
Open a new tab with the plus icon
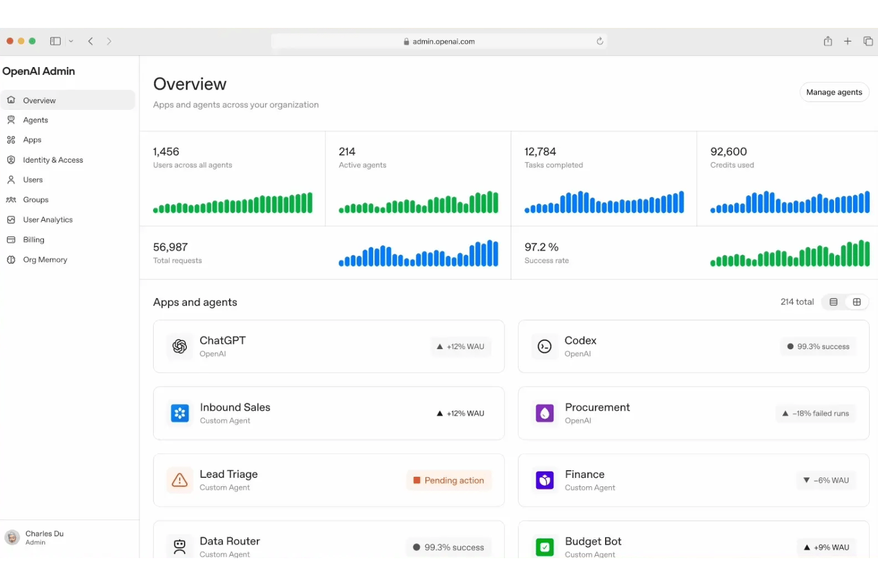(848, 41)
